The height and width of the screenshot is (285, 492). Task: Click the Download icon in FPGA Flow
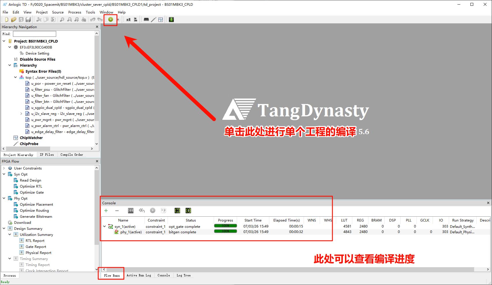pyautogui.click(x=10, y=223)
